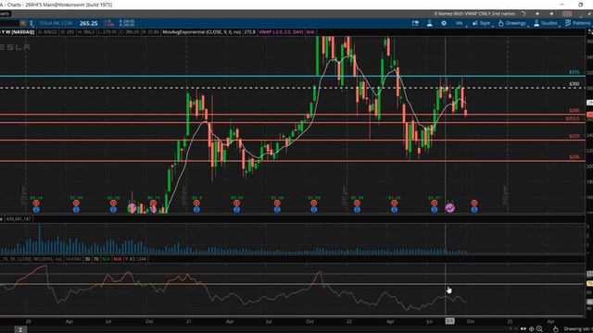Open the Style menu in chart toolbar
593x333 pixels.
[482, 23]
